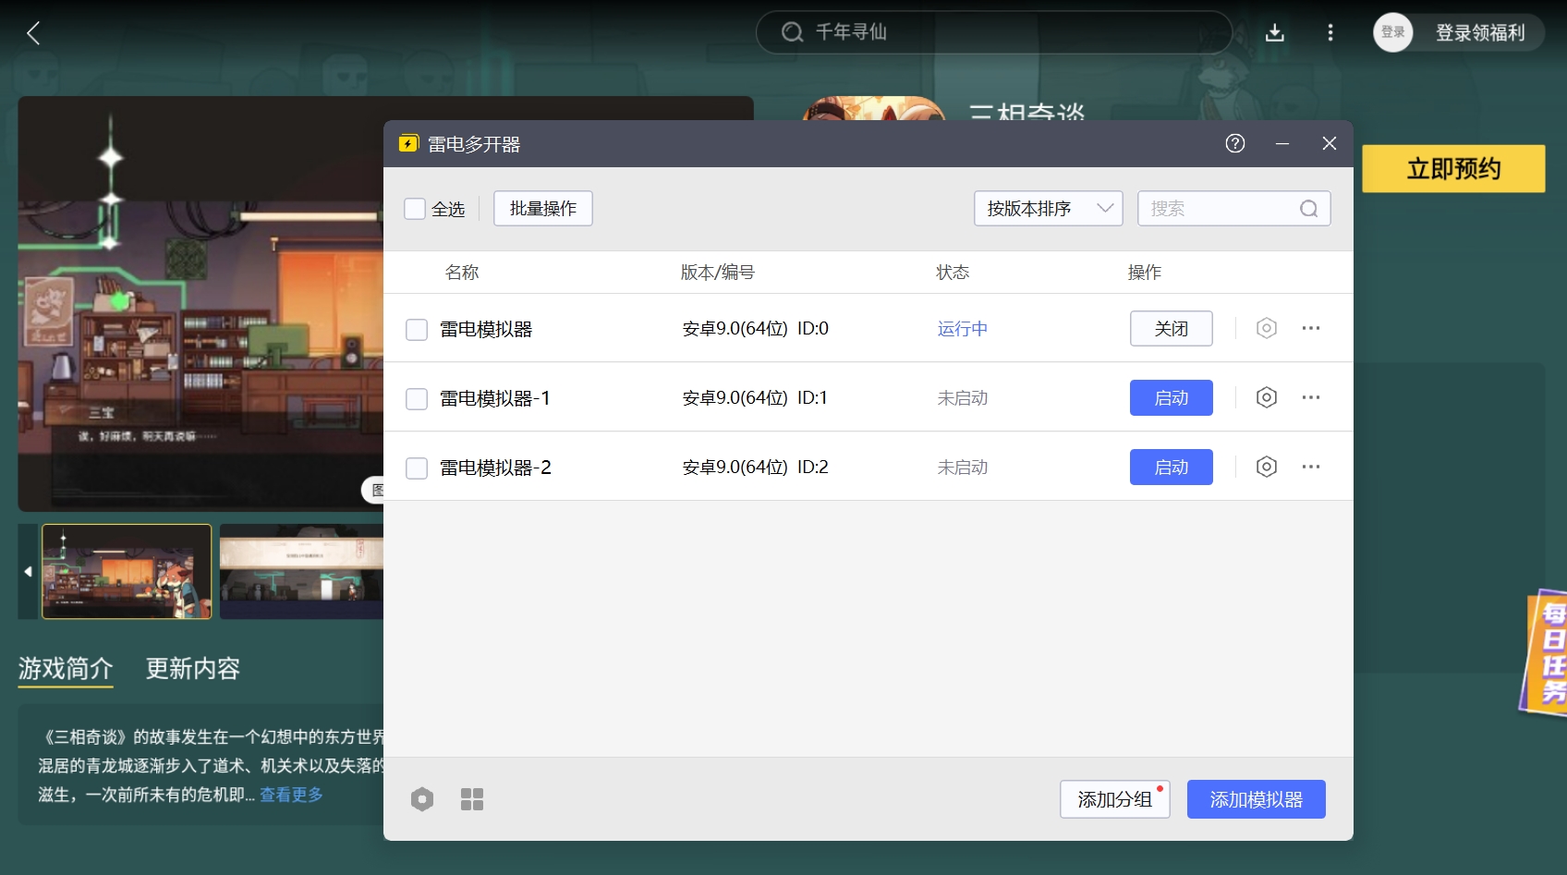Click previous-screenshot arrow in thumbnail strip
1567x875 pixels.
28,572
